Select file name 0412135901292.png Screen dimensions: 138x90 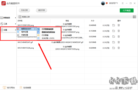26,25
